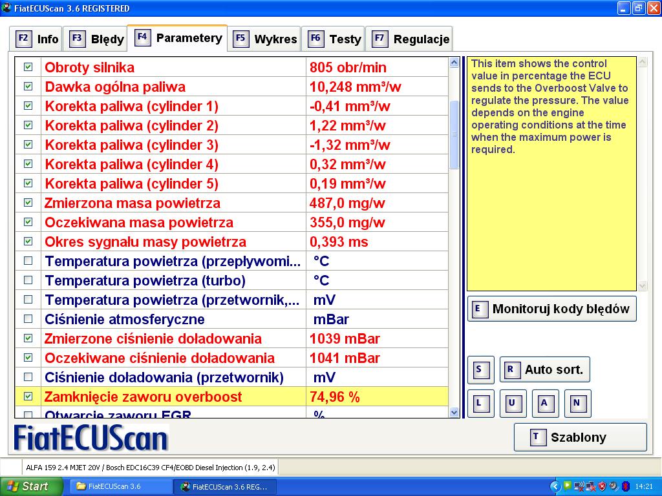Uncheck Obroty silnika parameter
The image size is (662, 496).
point(28,67)
